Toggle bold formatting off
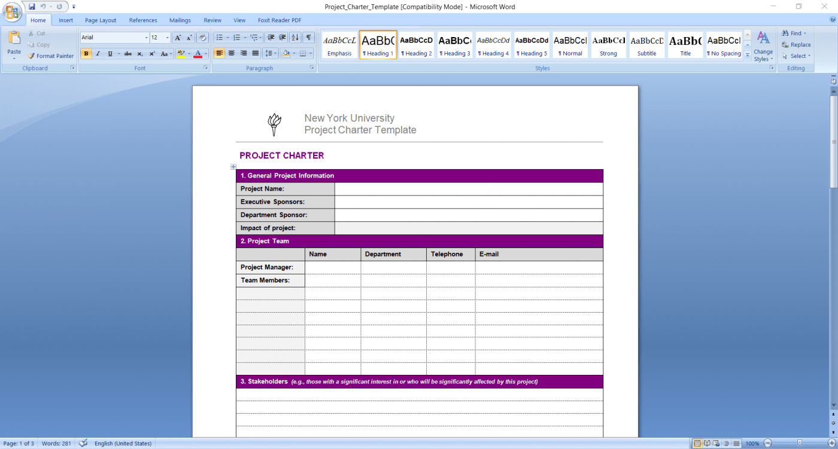 86,53
